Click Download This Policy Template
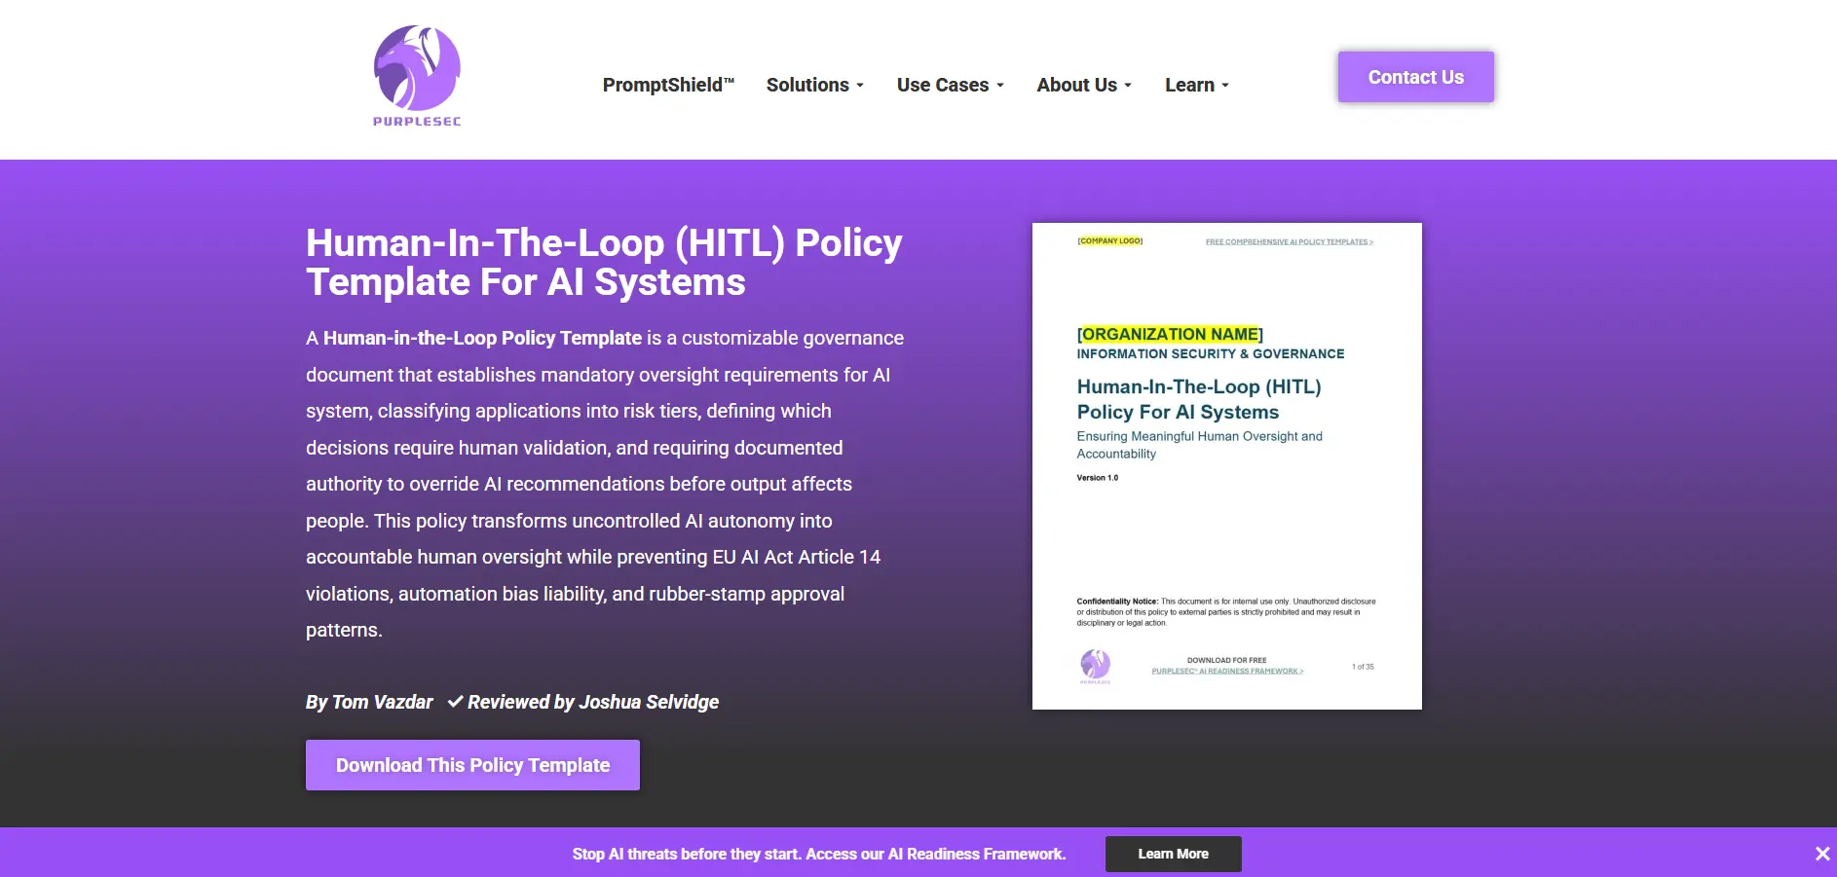This screenshot has width=1837, height=877. (471, 765)
